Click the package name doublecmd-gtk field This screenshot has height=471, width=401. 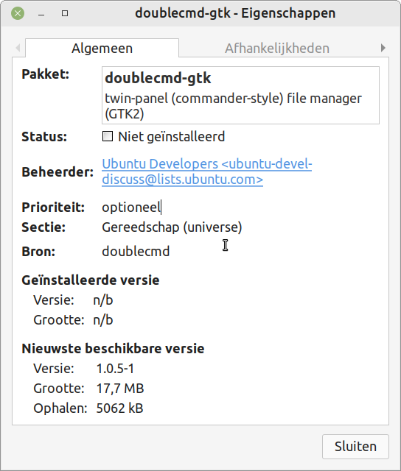coord(158,78)
